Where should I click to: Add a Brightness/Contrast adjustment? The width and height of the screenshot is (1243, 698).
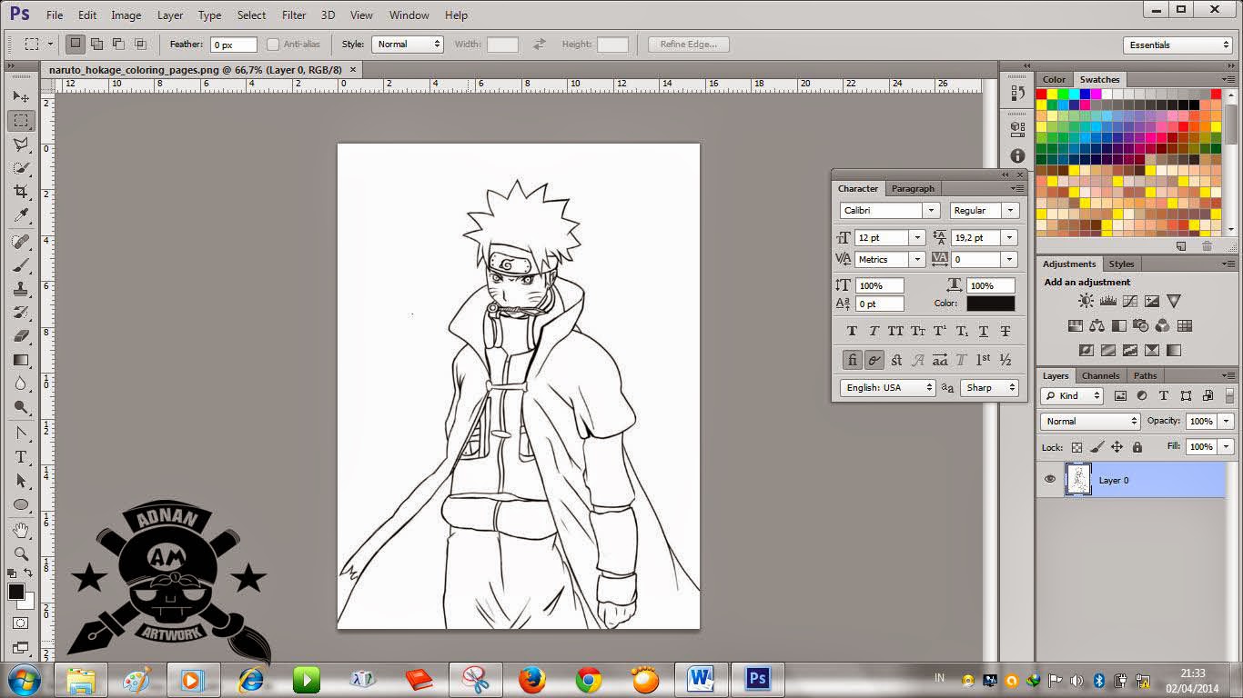[x=1086, y=301]
